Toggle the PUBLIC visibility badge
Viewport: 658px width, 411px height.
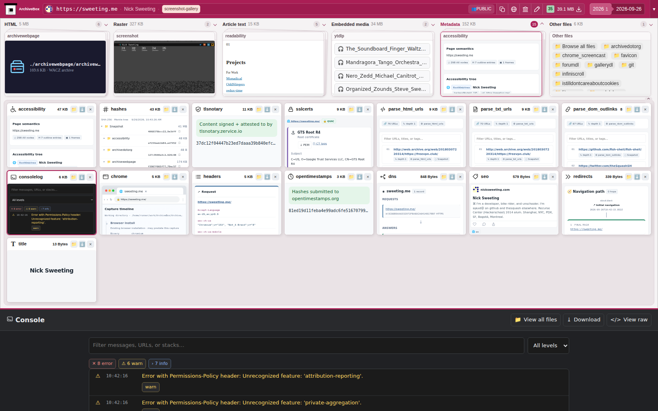click(482, 9)
